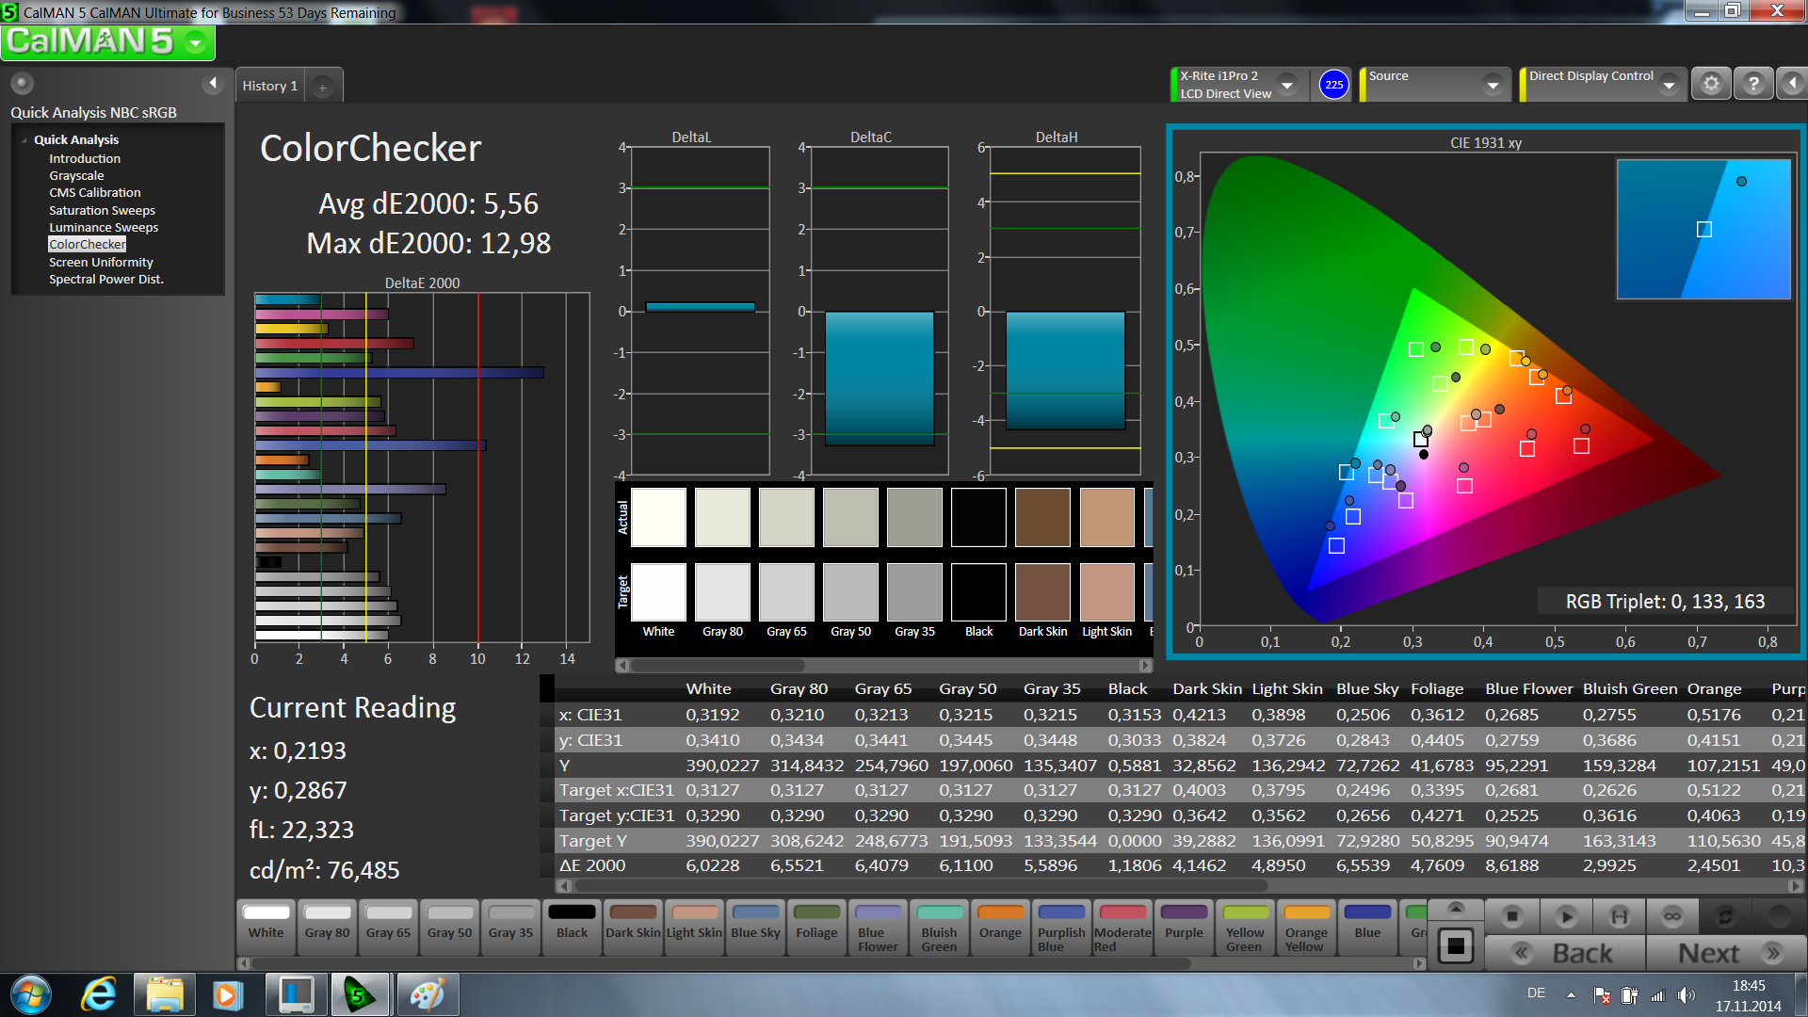
Task: Select Grayscale in the workflow list
Action: tap(76, 176)
